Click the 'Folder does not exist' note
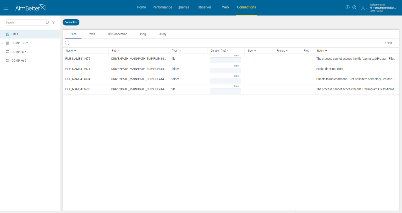The width and height of the screenshot is (402, 213). (x=330, y=69)
